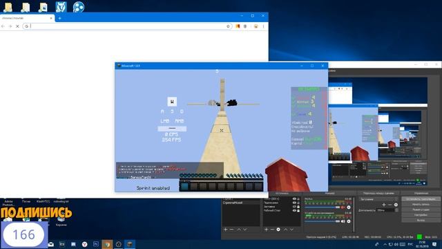442x249 pixels.
Task: Go back in the Chrome window
Action: [x=3, y=26]
